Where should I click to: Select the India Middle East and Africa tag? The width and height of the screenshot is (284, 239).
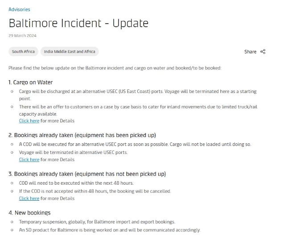point(70,52)
